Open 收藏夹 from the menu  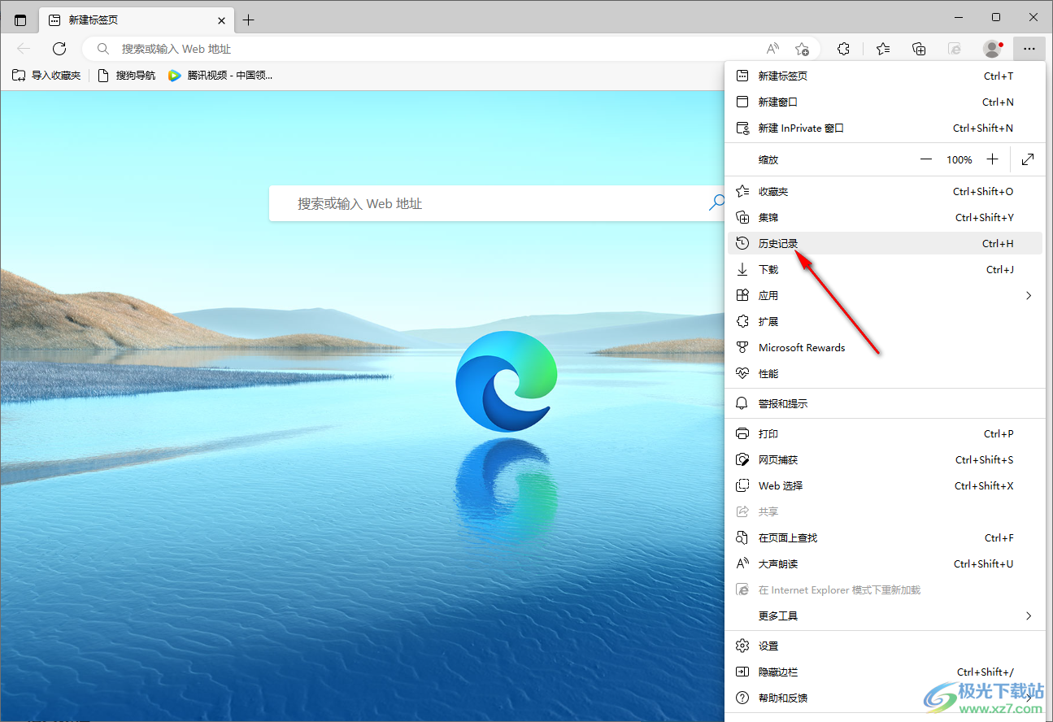click(x=885, y=191)
